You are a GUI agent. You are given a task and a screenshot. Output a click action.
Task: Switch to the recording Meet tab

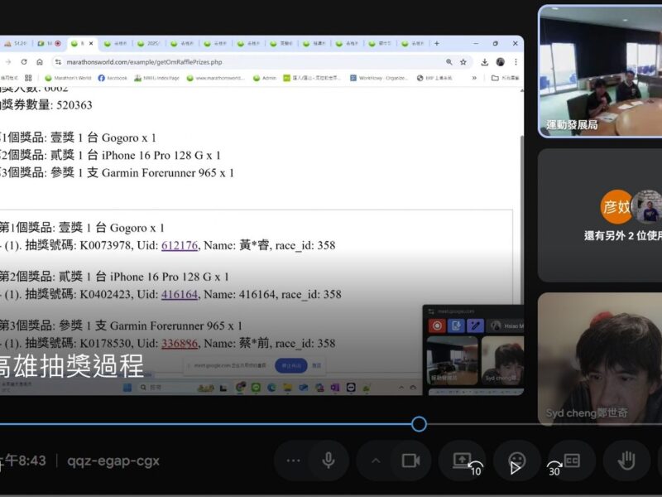[49, 43]
